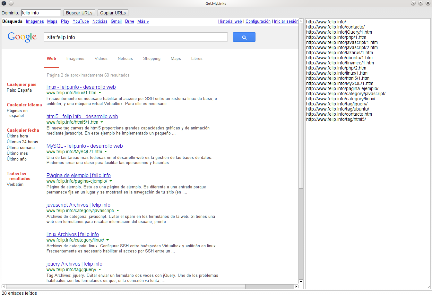The image size is (432, 297).
Task: Open result 'MySQL - felip.info - desarrollo web'
Action: point(85,146)
